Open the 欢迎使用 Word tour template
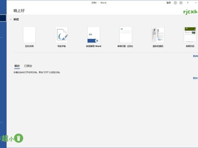 coord(94,35)
